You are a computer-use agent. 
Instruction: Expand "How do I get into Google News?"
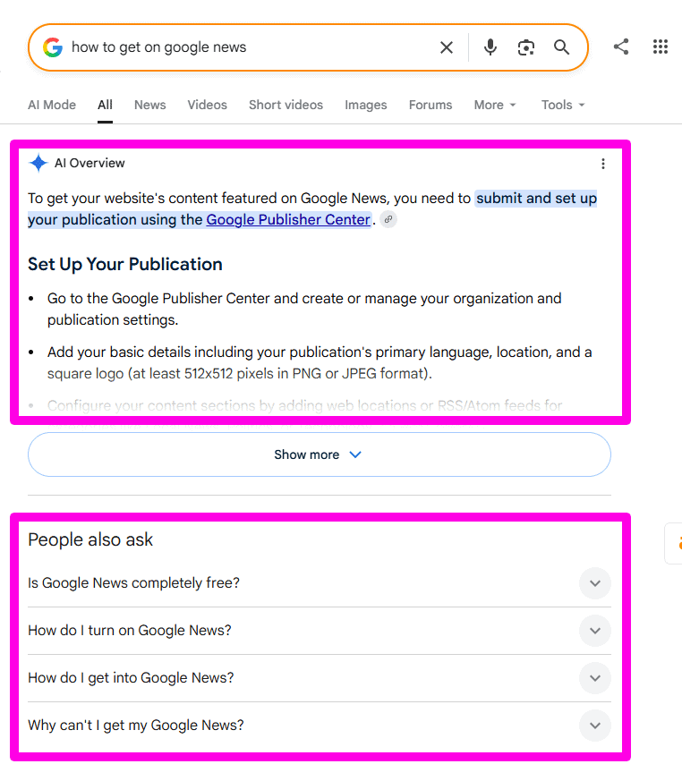(x=320, y=678)
